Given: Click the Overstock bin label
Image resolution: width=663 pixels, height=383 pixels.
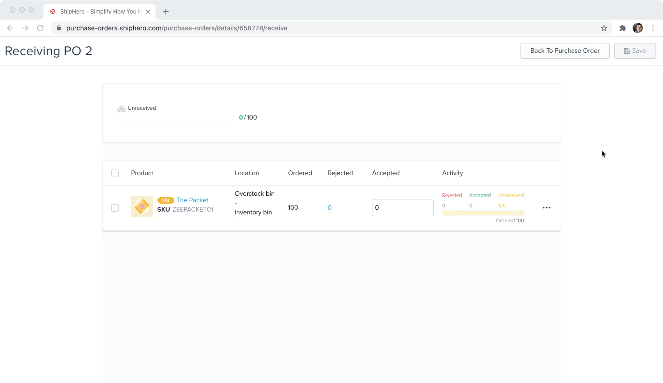Looking at the screenshot, I should point(255,193).
